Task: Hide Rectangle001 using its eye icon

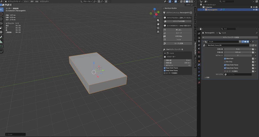Action: pyautogui.click(x=254, y=10)
